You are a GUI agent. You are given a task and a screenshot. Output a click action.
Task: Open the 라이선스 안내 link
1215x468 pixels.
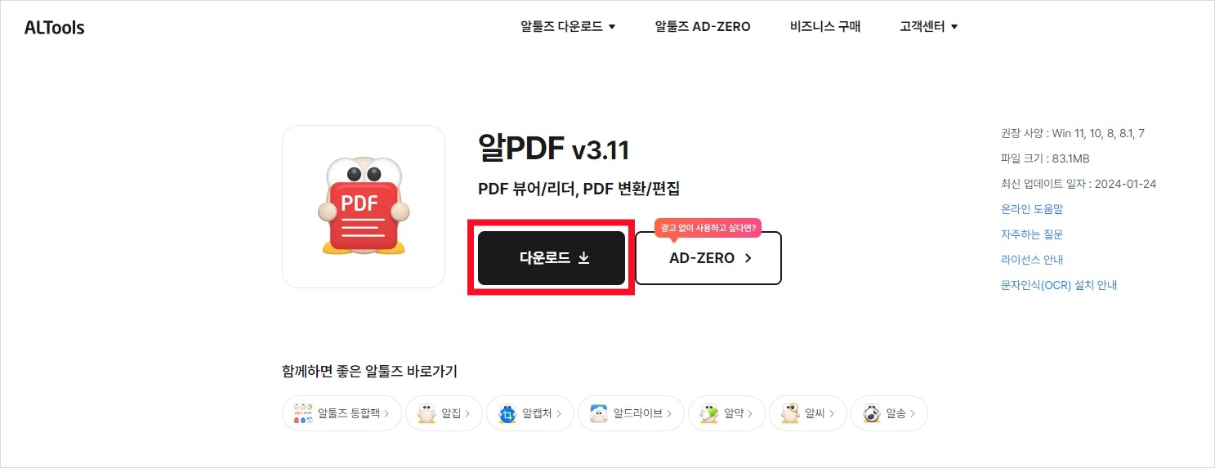click(x=1032, y=260)
